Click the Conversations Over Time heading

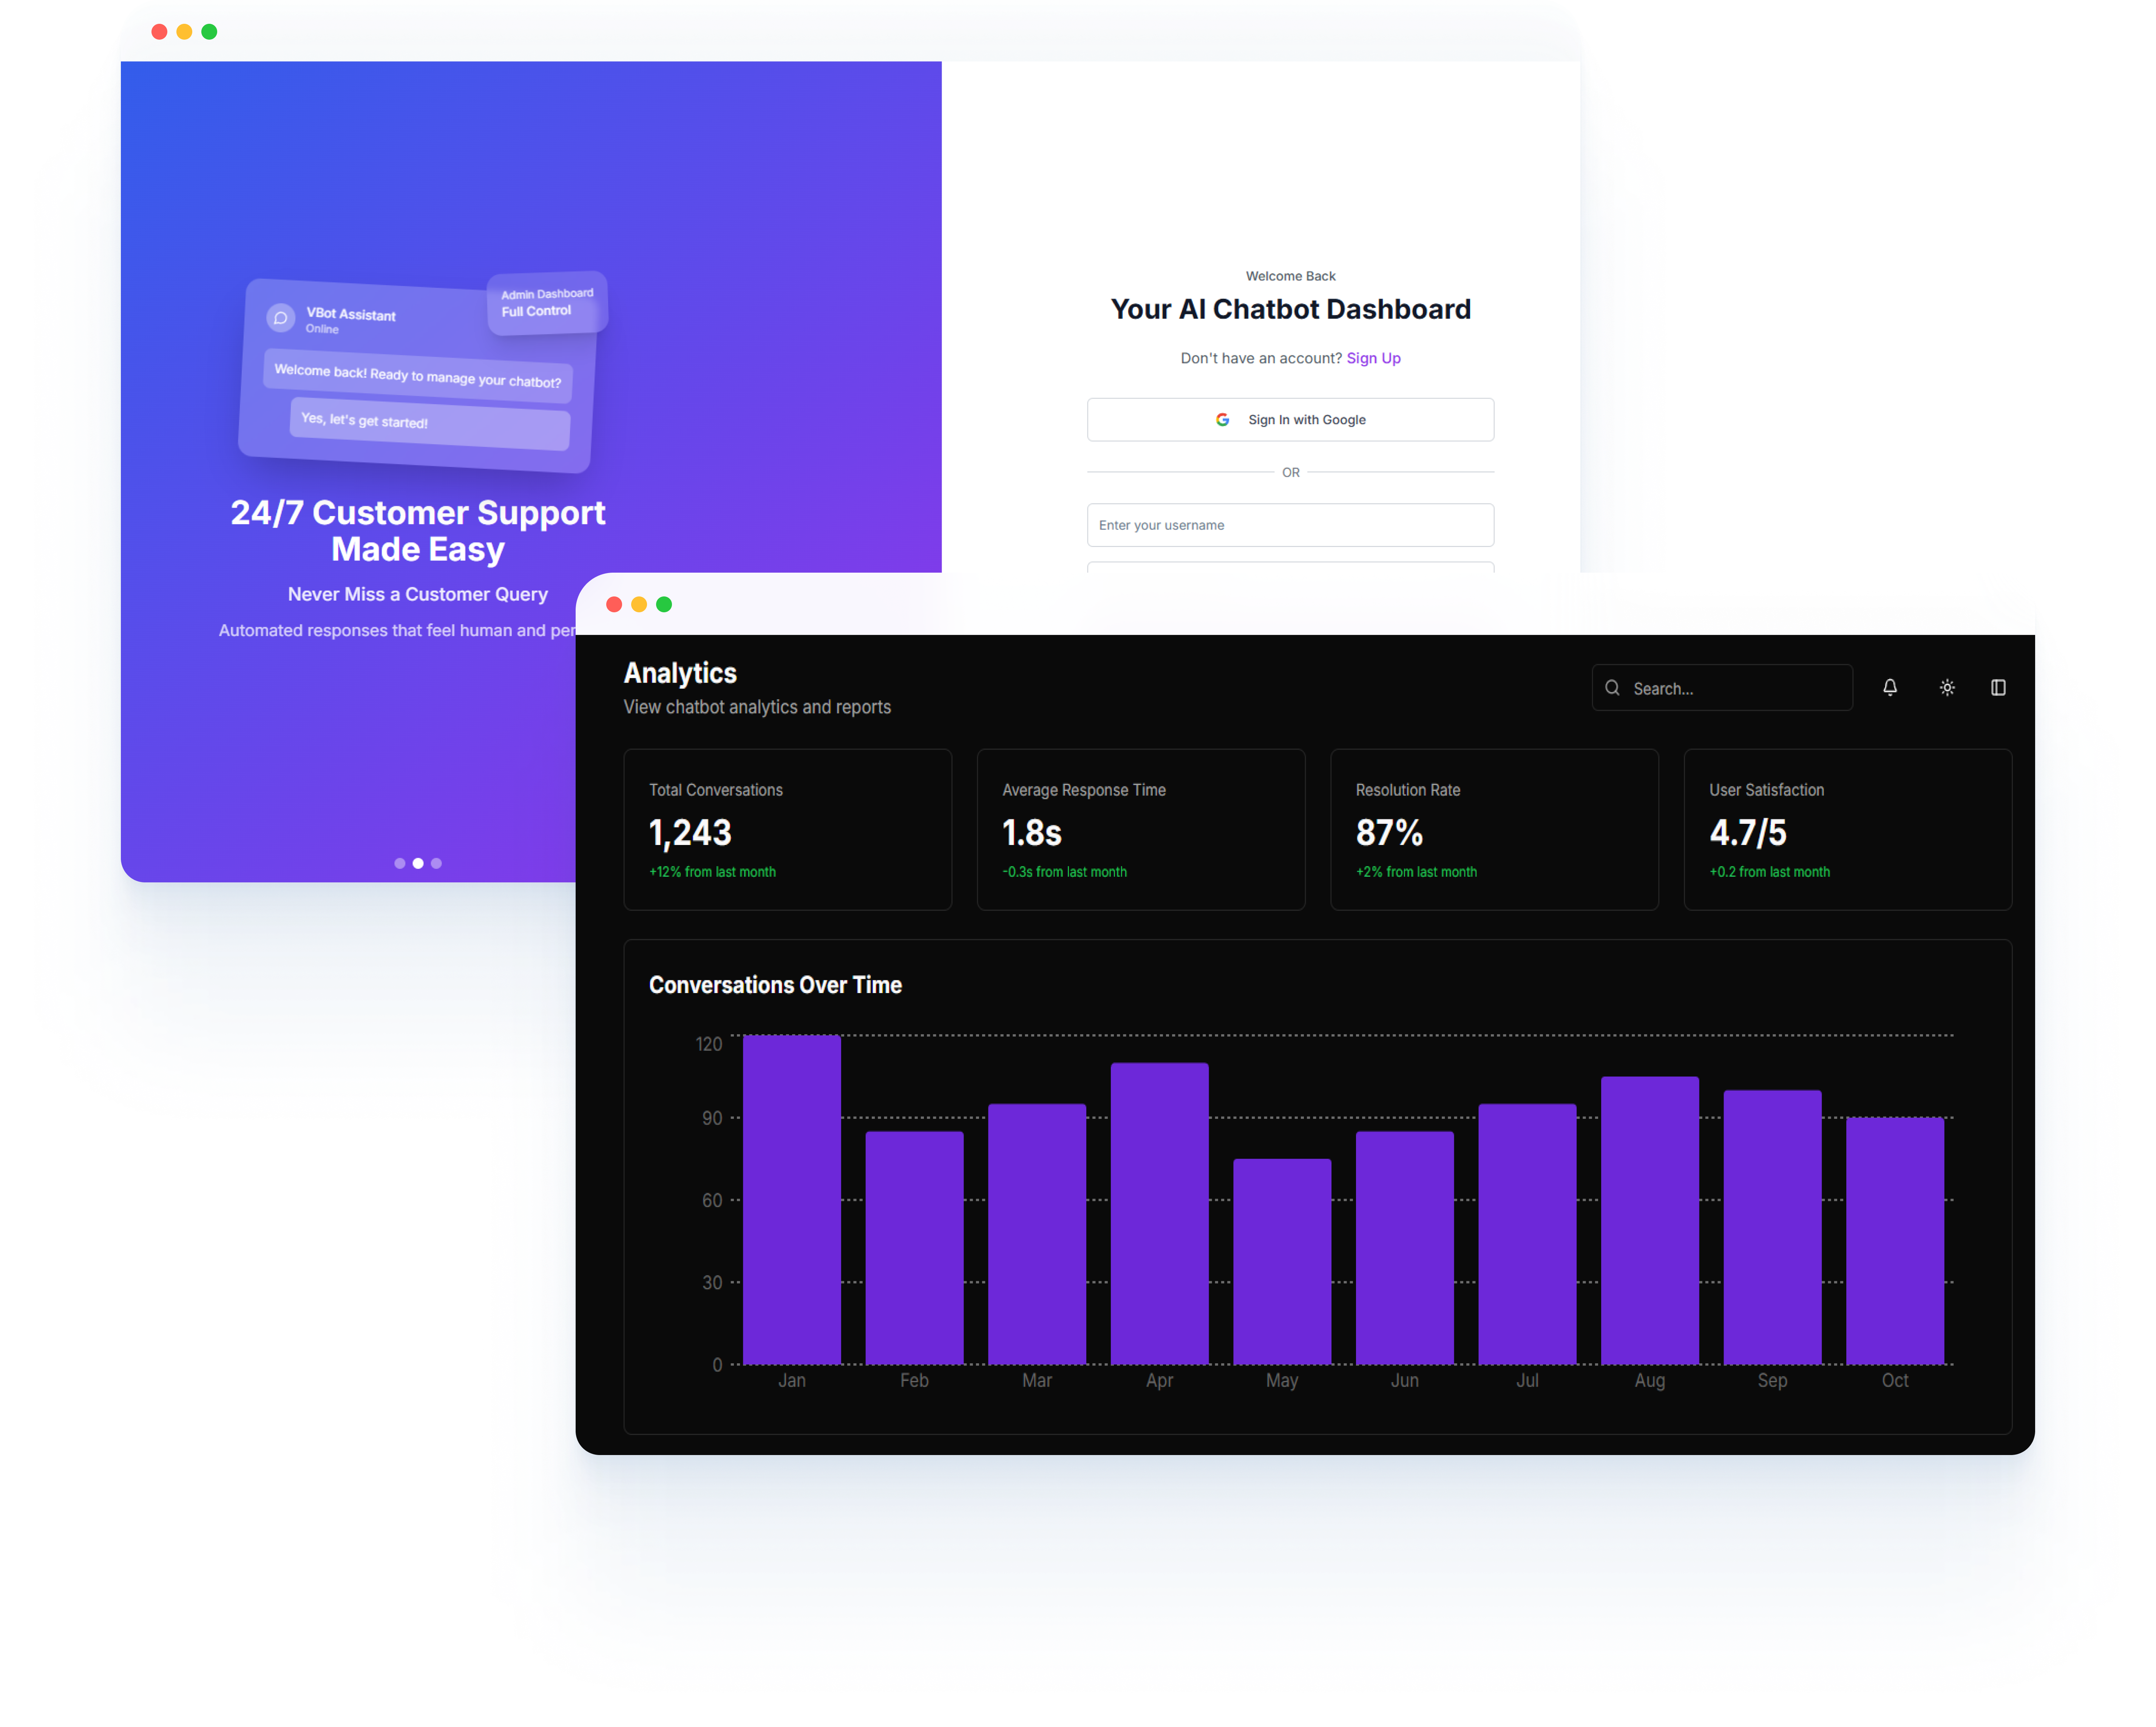click(x=775, y=985)
